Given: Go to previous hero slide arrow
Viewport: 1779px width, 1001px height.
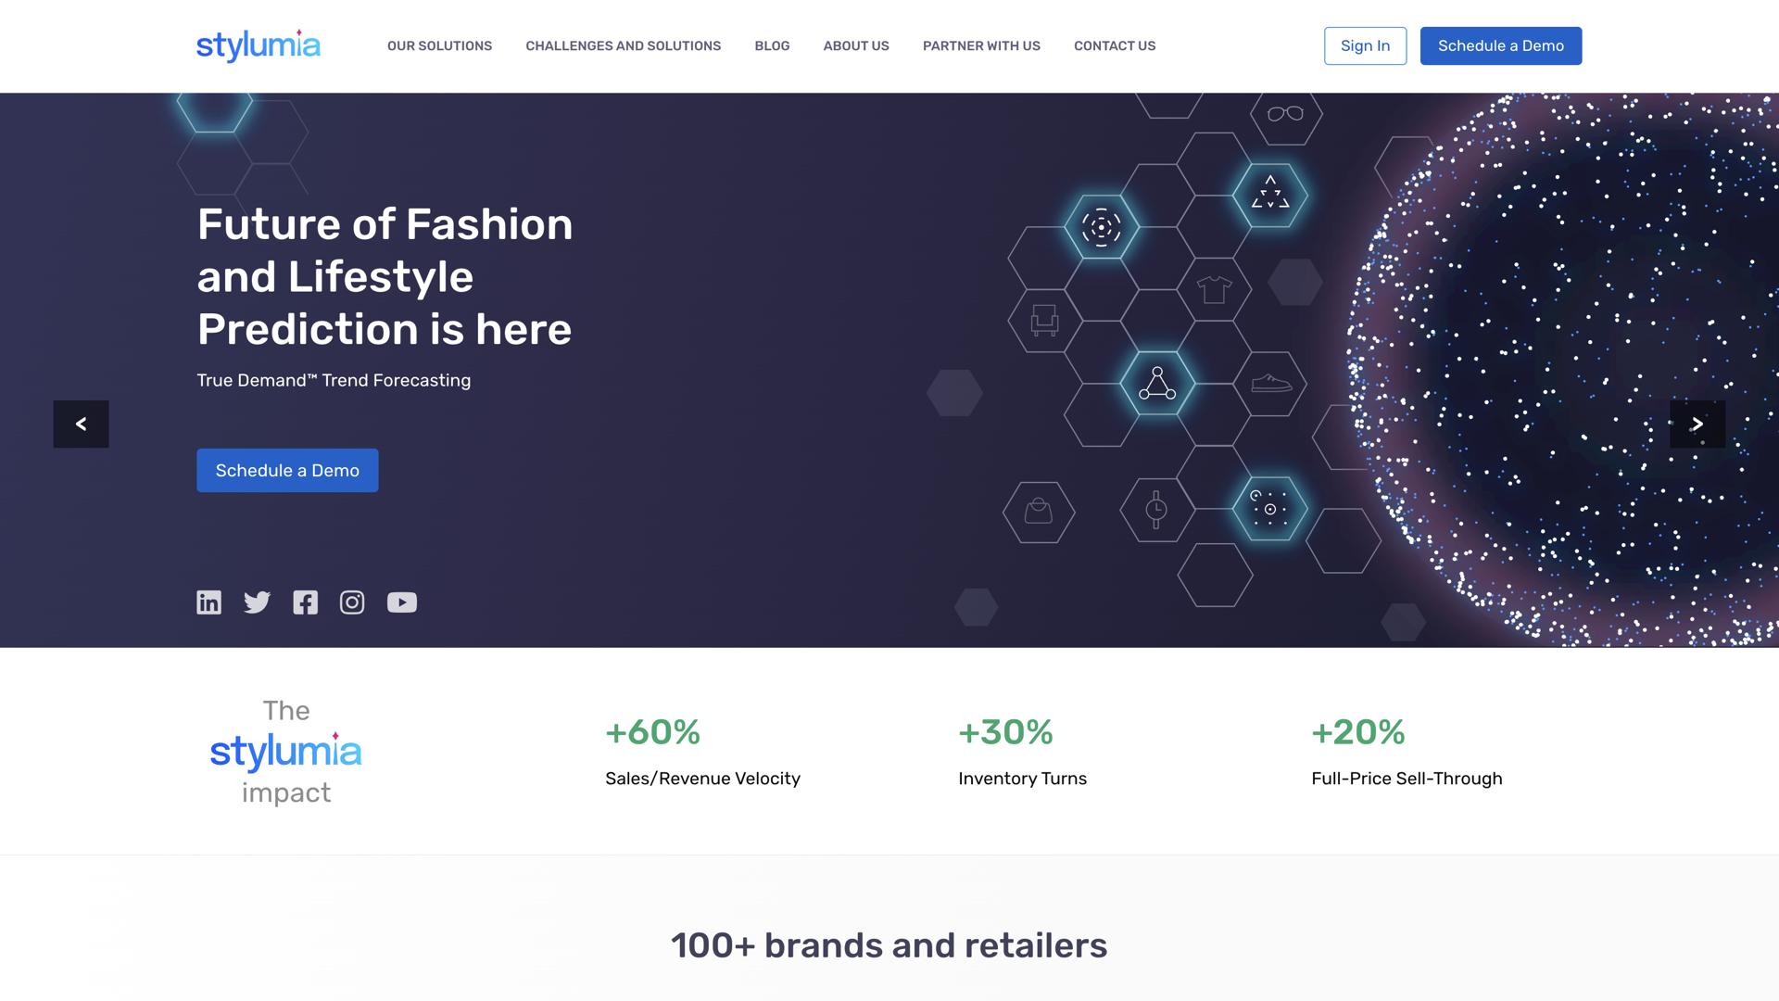Looking at the screenshot, I should point(81,424).
